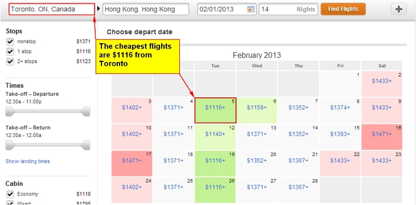Click the Hong Kong destination field
Image resolution: width=416 pixels, height=205 pixels.
146,9
